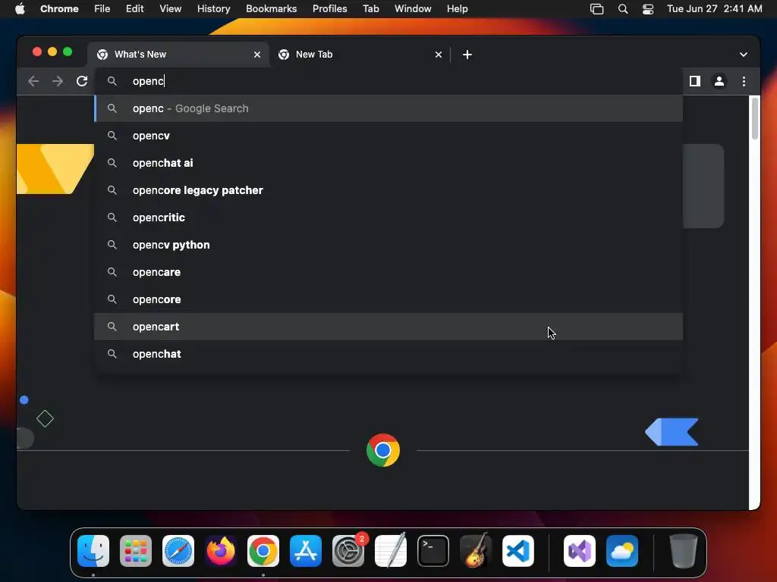Click the browser forward arrow

[x=58, y=81]
